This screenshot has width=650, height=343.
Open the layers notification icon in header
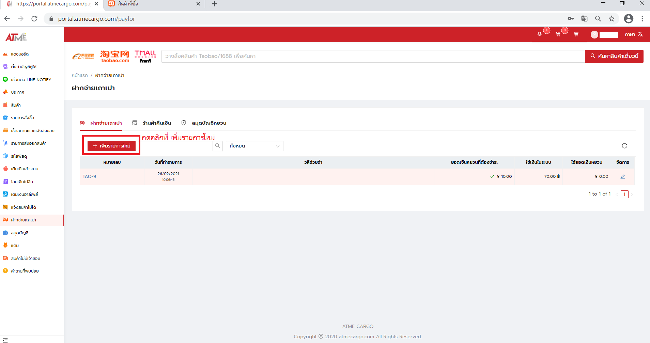[540, 34]
